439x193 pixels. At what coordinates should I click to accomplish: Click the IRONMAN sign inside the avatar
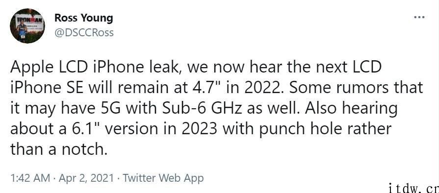point(29,22)
